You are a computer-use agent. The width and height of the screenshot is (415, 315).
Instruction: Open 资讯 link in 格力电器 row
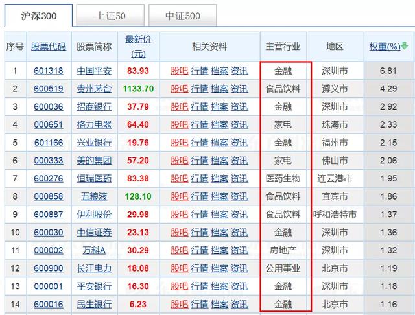point(239,124)
